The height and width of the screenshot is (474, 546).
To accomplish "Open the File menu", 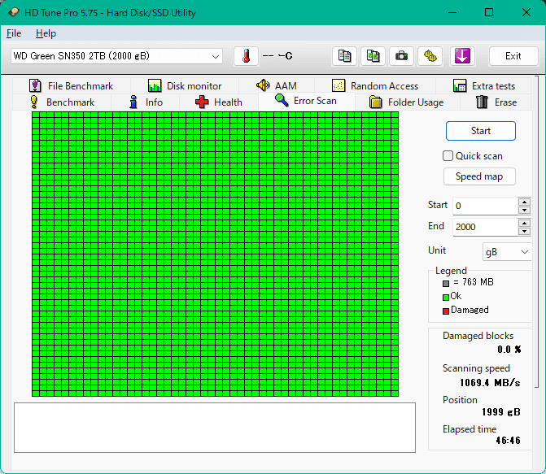I will [x=14, y=33].
